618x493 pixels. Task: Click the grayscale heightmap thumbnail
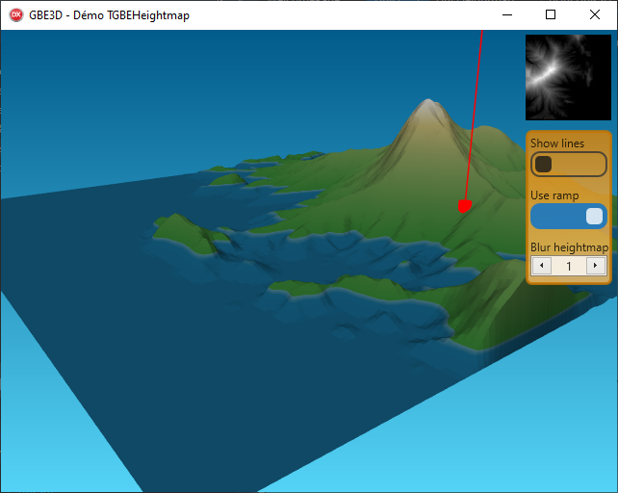(568, 77)
